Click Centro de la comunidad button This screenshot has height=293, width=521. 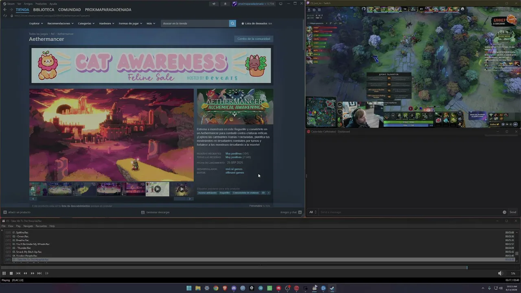[254, 39]
